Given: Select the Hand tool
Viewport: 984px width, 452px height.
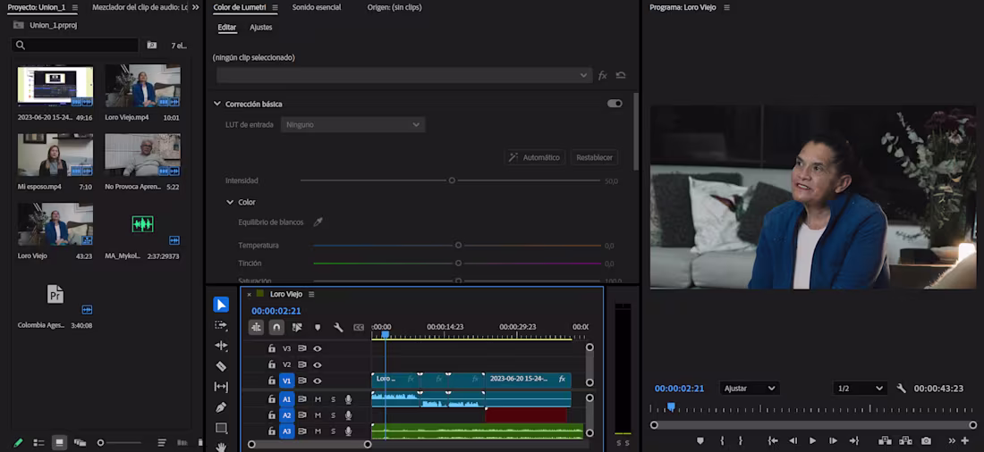Looking at the screenshot, I should (221, 447).
